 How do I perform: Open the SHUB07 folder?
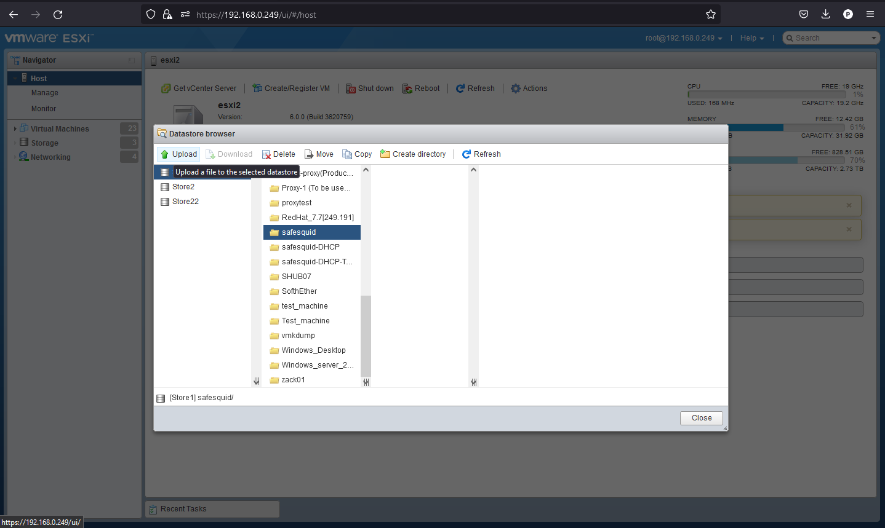[x=312, y=277]
